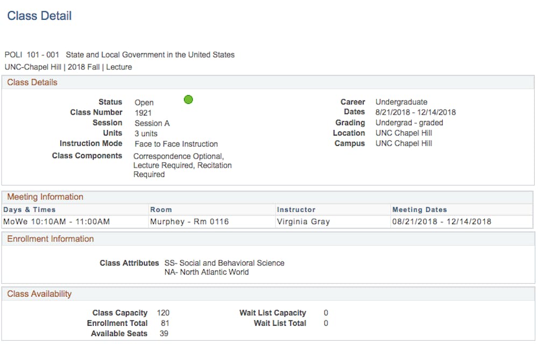
Task: Click the Meeting Information section header
Action: (45, 197)
